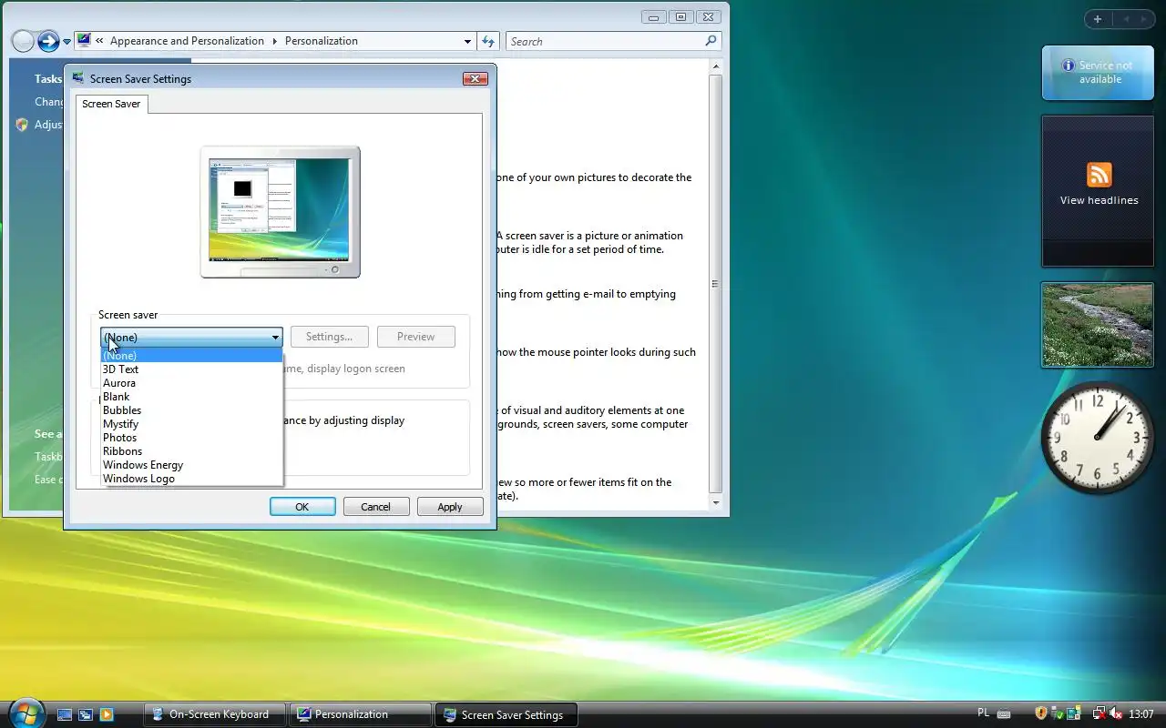The image size is (1166, 728).
Task: Click the search magnifier icon in Personalization window
Action: (711, 41)
